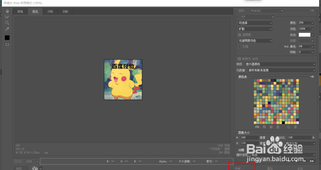321x170 pixels.
Task: Open the 预览 显示器颜色 dropdown
Action: (280, 64)
